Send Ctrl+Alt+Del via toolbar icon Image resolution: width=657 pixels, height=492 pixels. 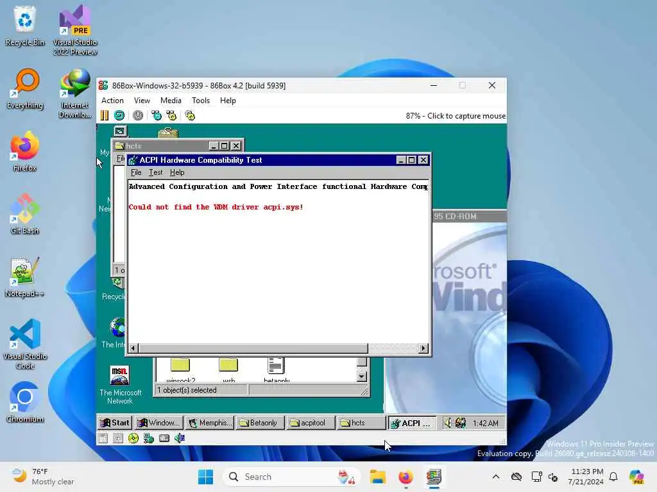coord(157,115)
